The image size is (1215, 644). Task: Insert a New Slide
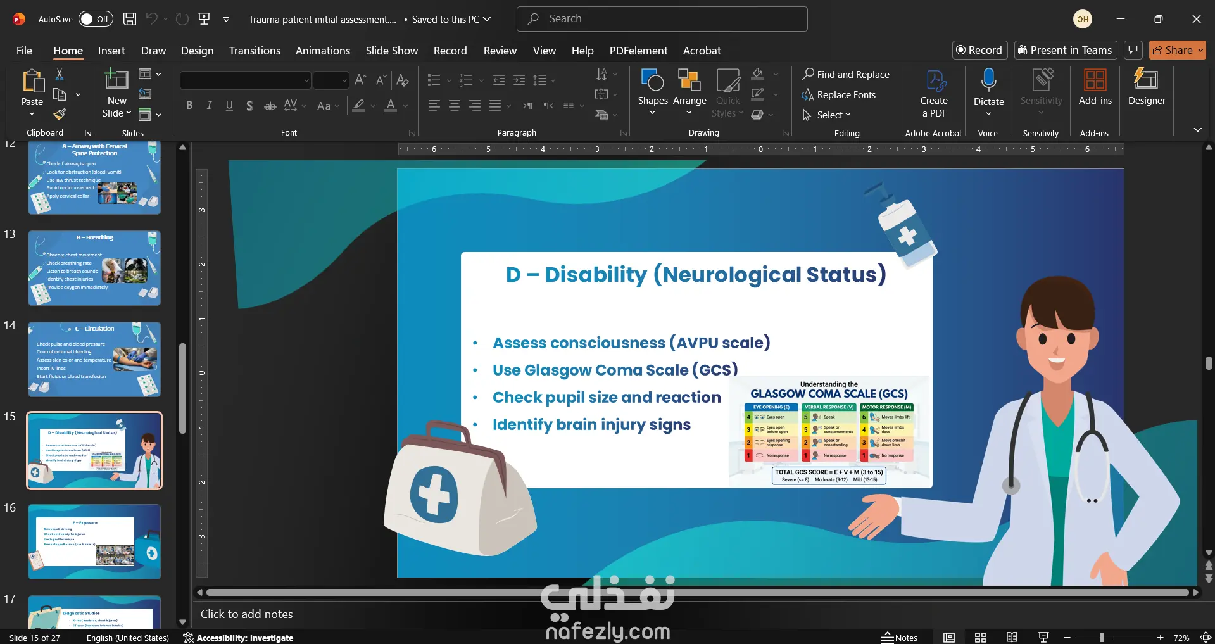click(x=116, y=93)
